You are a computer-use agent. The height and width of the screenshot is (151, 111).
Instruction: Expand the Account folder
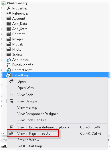pyautogui.click(x=1, y=18)
